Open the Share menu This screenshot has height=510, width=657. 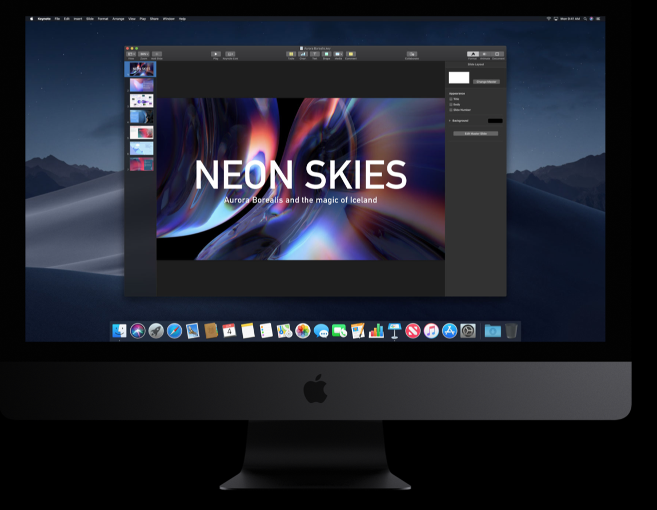tap(154, 19)
